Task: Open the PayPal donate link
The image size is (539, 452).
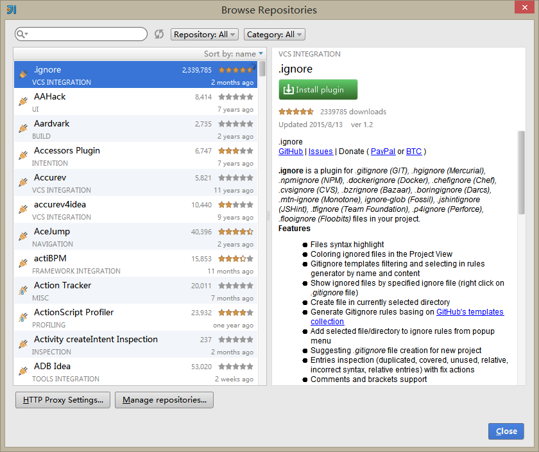Action: (x=383, y=152)
